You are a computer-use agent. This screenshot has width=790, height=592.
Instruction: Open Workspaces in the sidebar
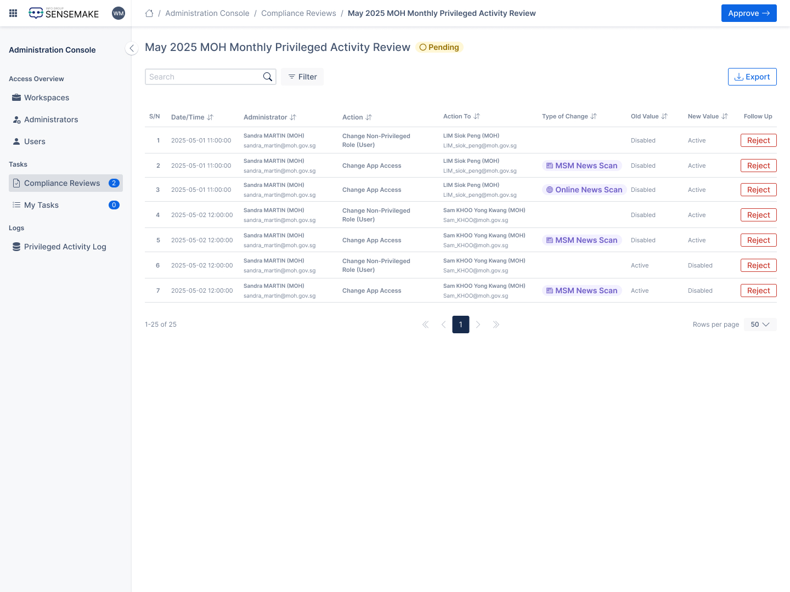click(x=47, y=98)
